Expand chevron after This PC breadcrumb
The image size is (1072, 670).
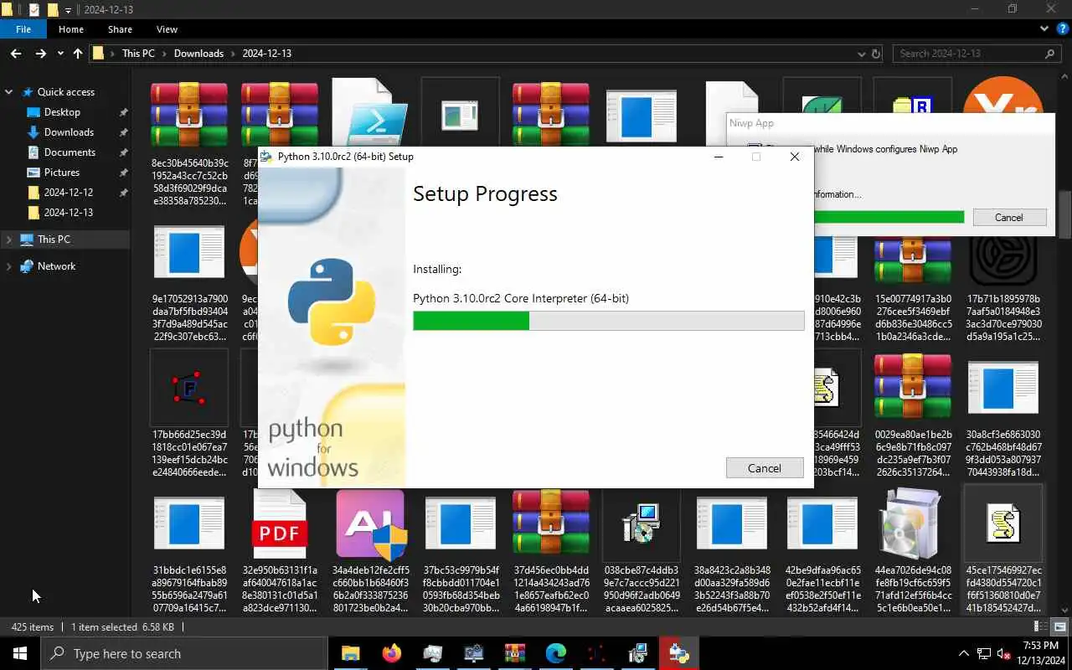tap(164, 54)
